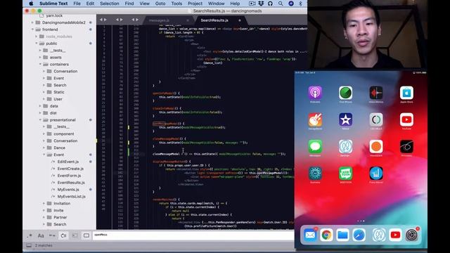Toggle whole word matching in find bar
Viewport: 450px width, 253px height.
[x=52, y=236]
